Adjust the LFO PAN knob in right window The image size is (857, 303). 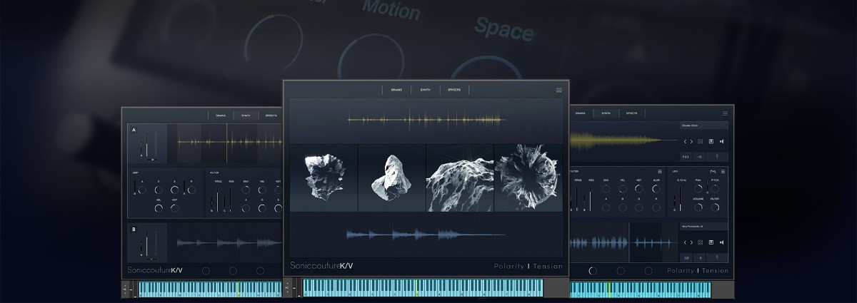click(x=698, y=189)
